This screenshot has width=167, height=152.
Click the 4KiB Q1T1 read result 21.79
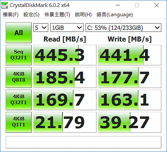click(x=65, y=122)
